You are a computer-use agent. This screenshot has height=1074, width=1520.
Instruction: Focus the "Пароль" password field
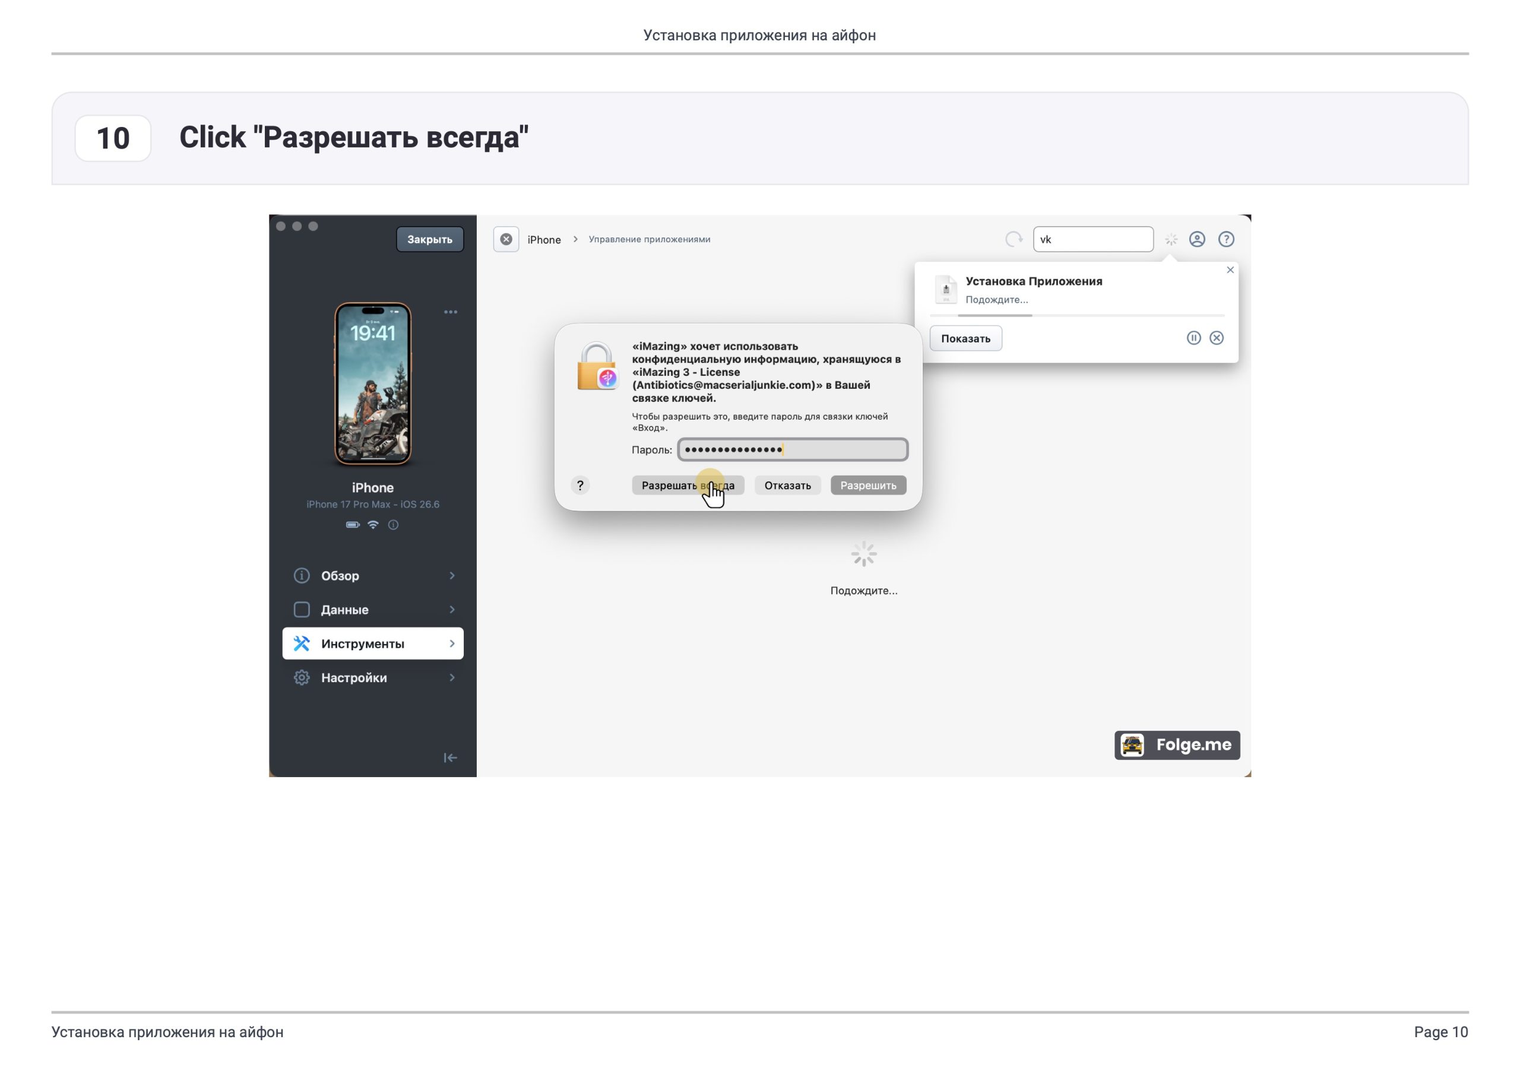point(793,449)
